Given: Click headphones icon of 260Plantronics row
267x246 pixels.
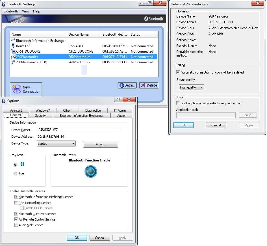Looking at the screenshot, I should tap(13, 57).
